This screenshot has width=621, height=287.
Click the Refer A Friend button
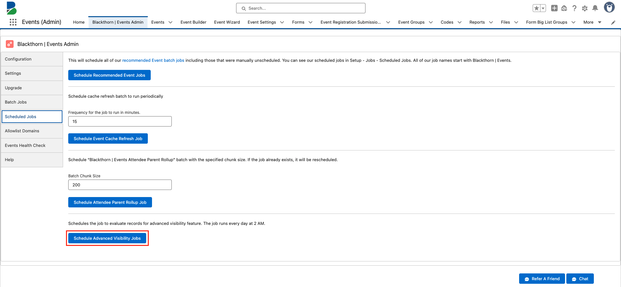[542, 279]
